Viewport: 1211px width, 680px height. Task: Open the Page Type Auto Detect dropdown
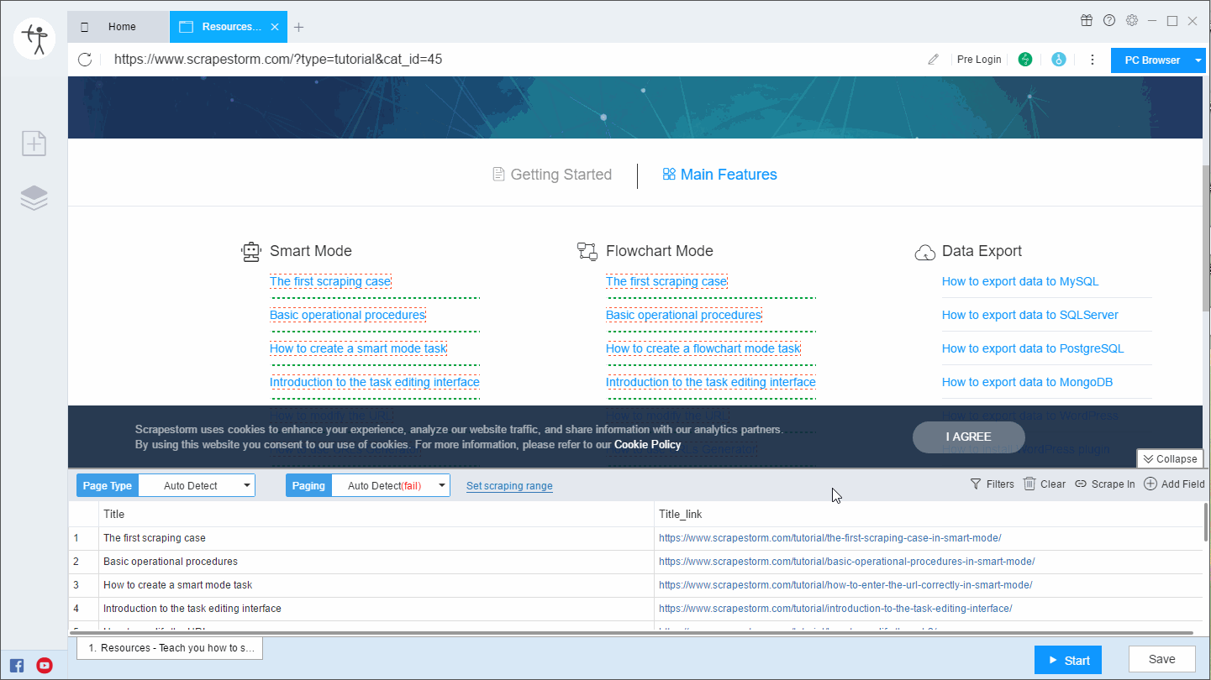[246, 484]
